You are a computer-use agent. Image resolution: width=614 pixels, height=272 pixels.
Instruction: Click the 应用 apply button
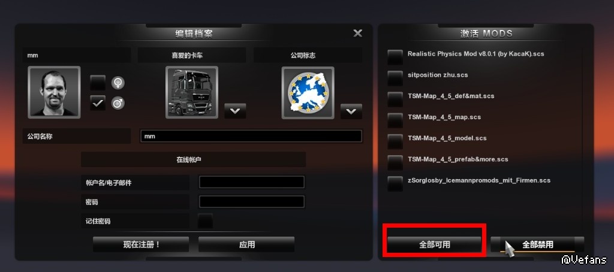tap(246, 244)
